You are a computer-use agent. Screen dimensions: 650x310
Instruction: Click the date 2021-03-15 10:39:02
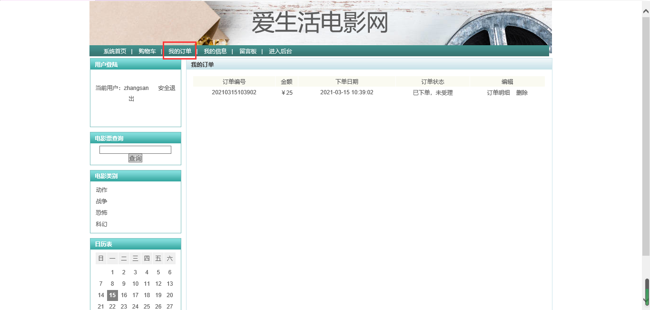coord(347,92)
